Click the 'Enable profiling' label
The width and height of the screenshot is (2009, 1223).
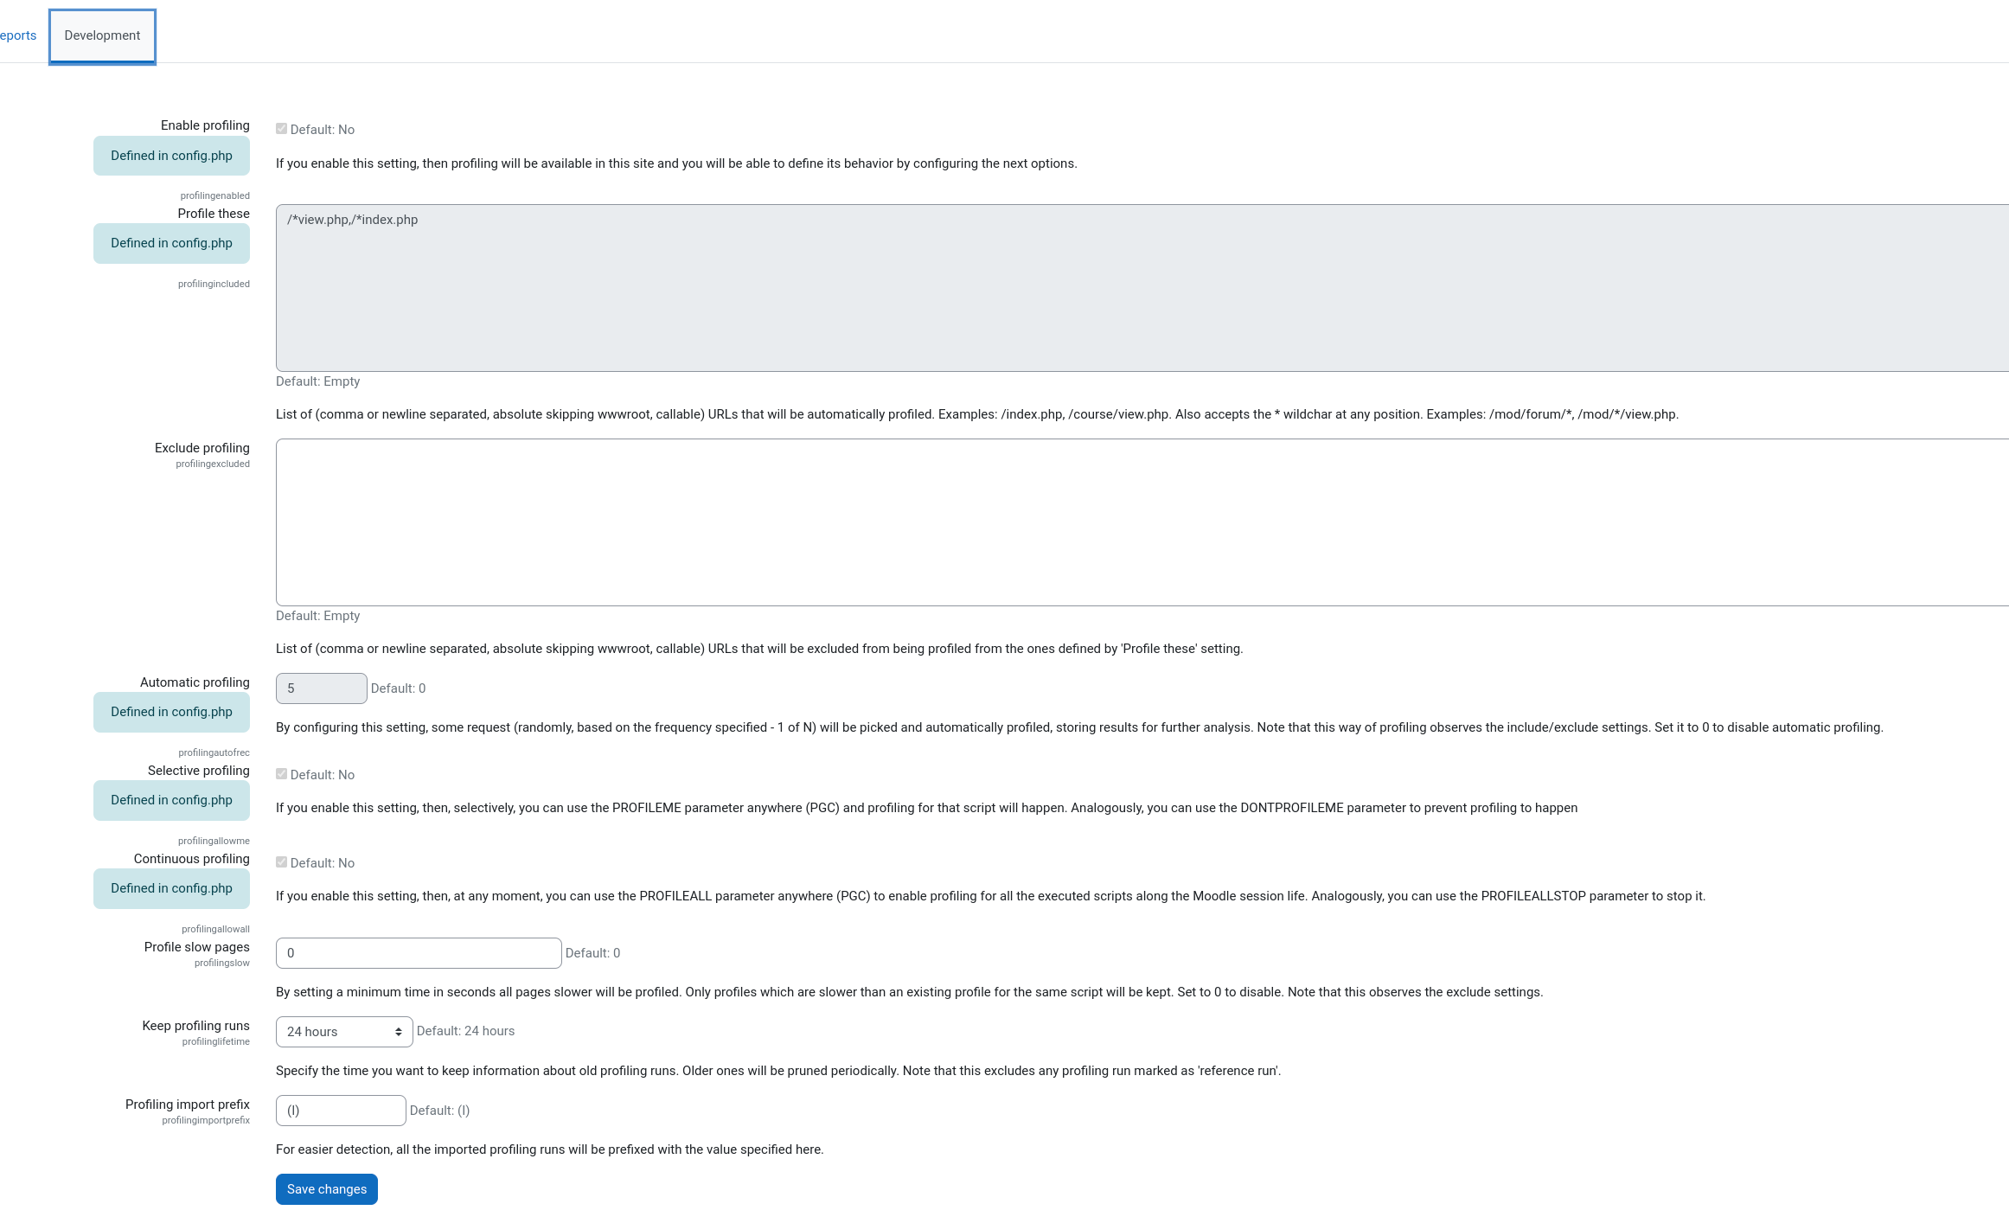point(205,125)
